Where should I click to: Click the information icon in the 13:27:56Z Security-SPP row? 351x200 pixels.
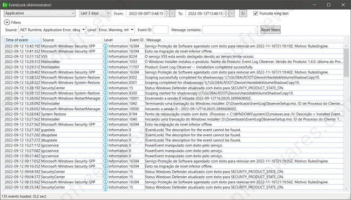coord(105,124)
